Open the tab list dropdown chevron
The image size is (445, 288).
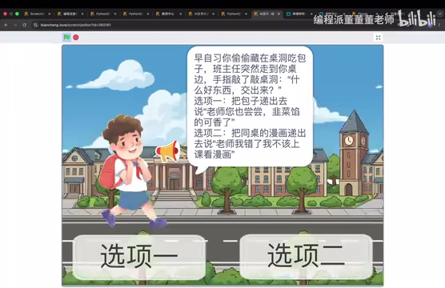click(441, 14)
